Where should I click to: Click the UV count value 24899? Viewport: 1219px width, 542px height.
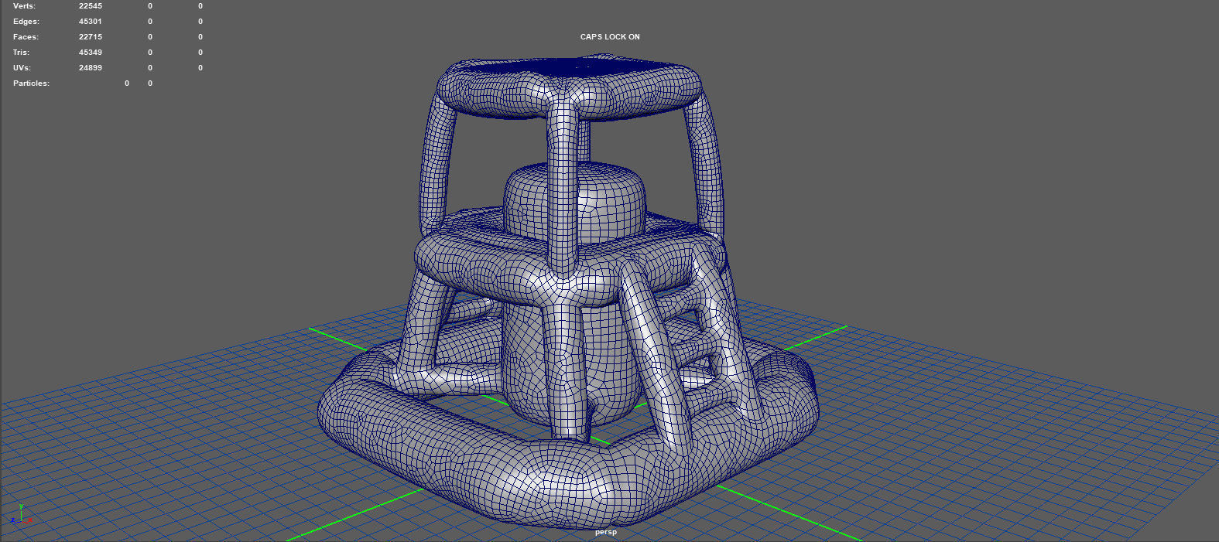coord(91,68)
